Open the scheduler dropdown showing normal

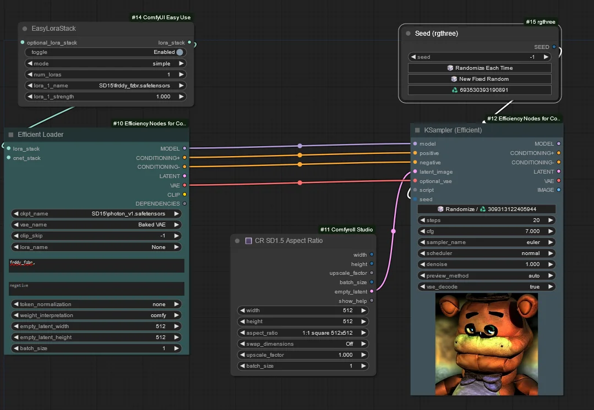click(x=487, y=253)
